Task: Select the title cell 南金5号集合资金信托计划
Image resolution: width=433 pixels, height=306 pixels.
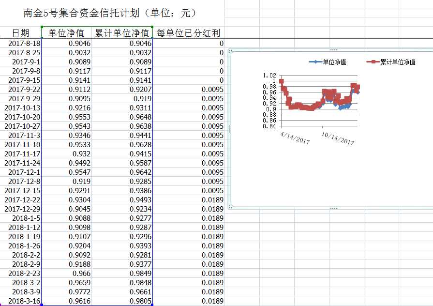Action: (110, 13)
